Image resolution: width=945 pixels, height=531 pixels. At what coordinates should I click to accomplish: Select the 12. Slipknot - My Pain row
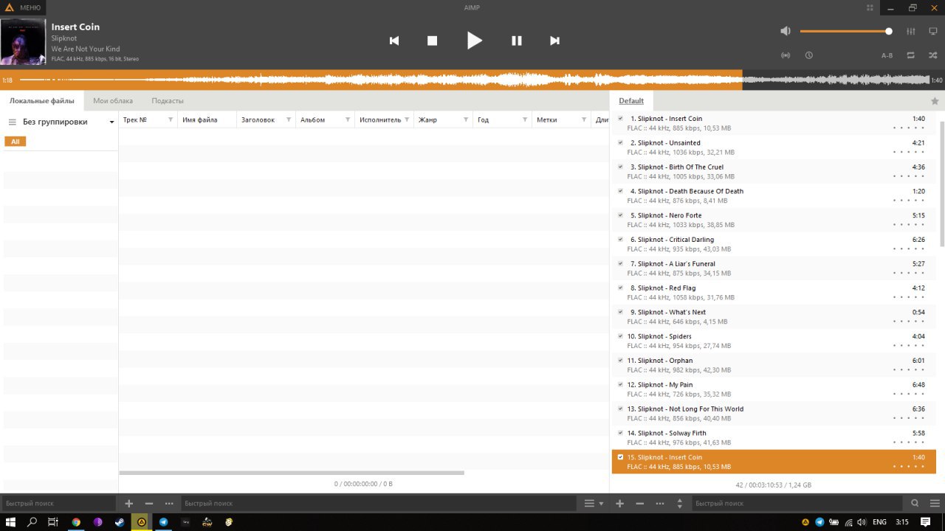pos(774,389)
